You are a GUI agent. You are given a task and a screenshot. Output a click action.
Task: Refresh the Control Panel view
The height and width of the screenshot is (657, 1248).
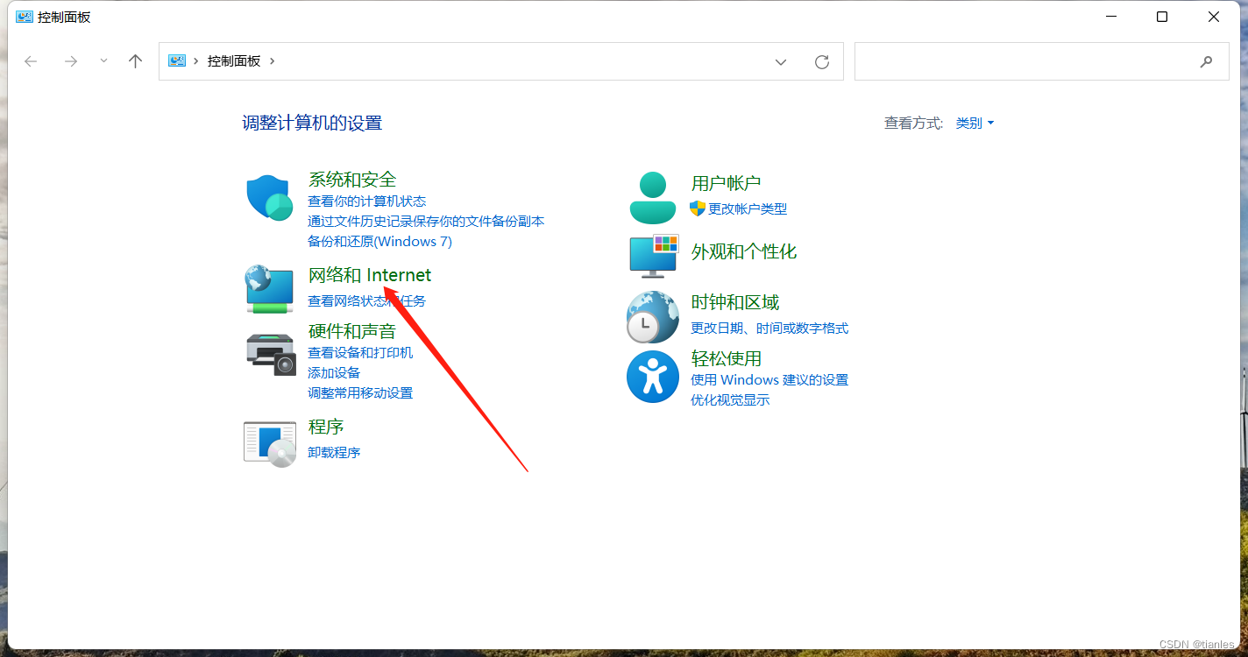(x=822, y=61)
